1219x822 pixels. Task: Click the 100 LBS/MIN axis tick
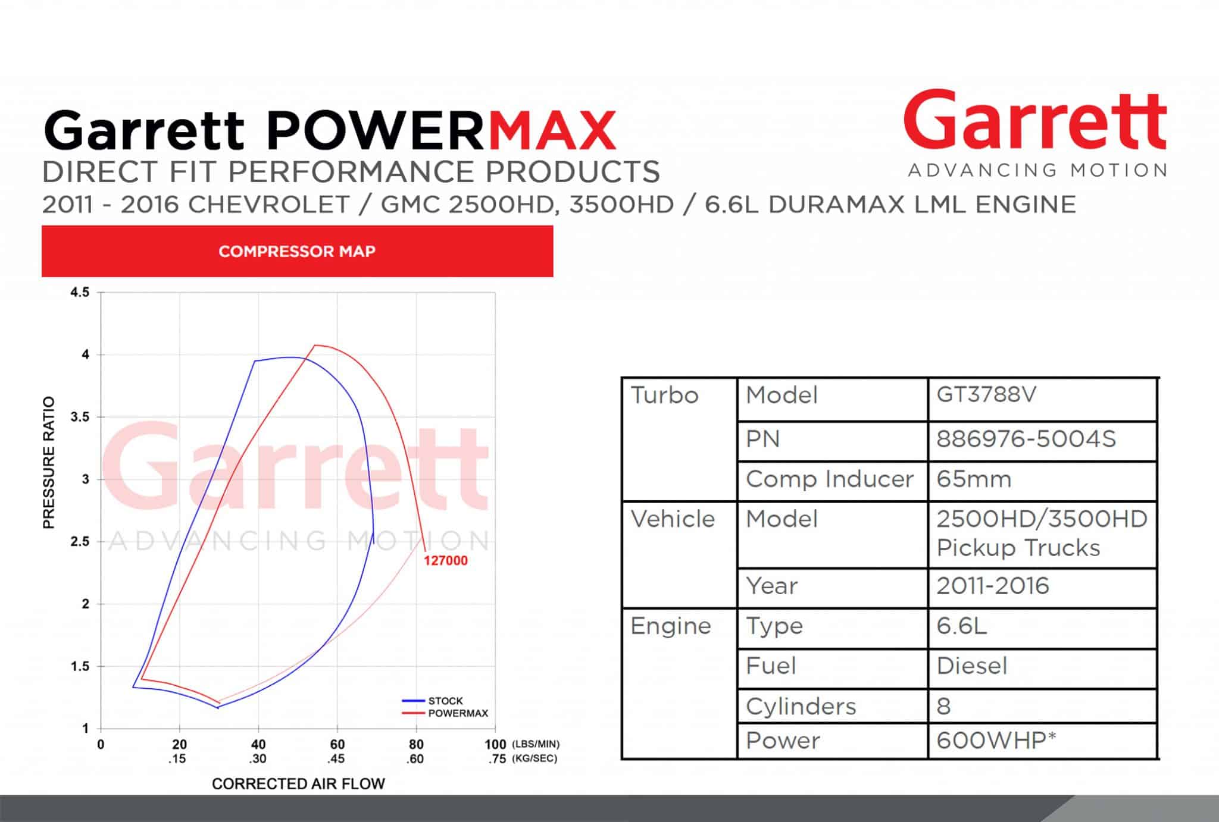click(495, 744)
